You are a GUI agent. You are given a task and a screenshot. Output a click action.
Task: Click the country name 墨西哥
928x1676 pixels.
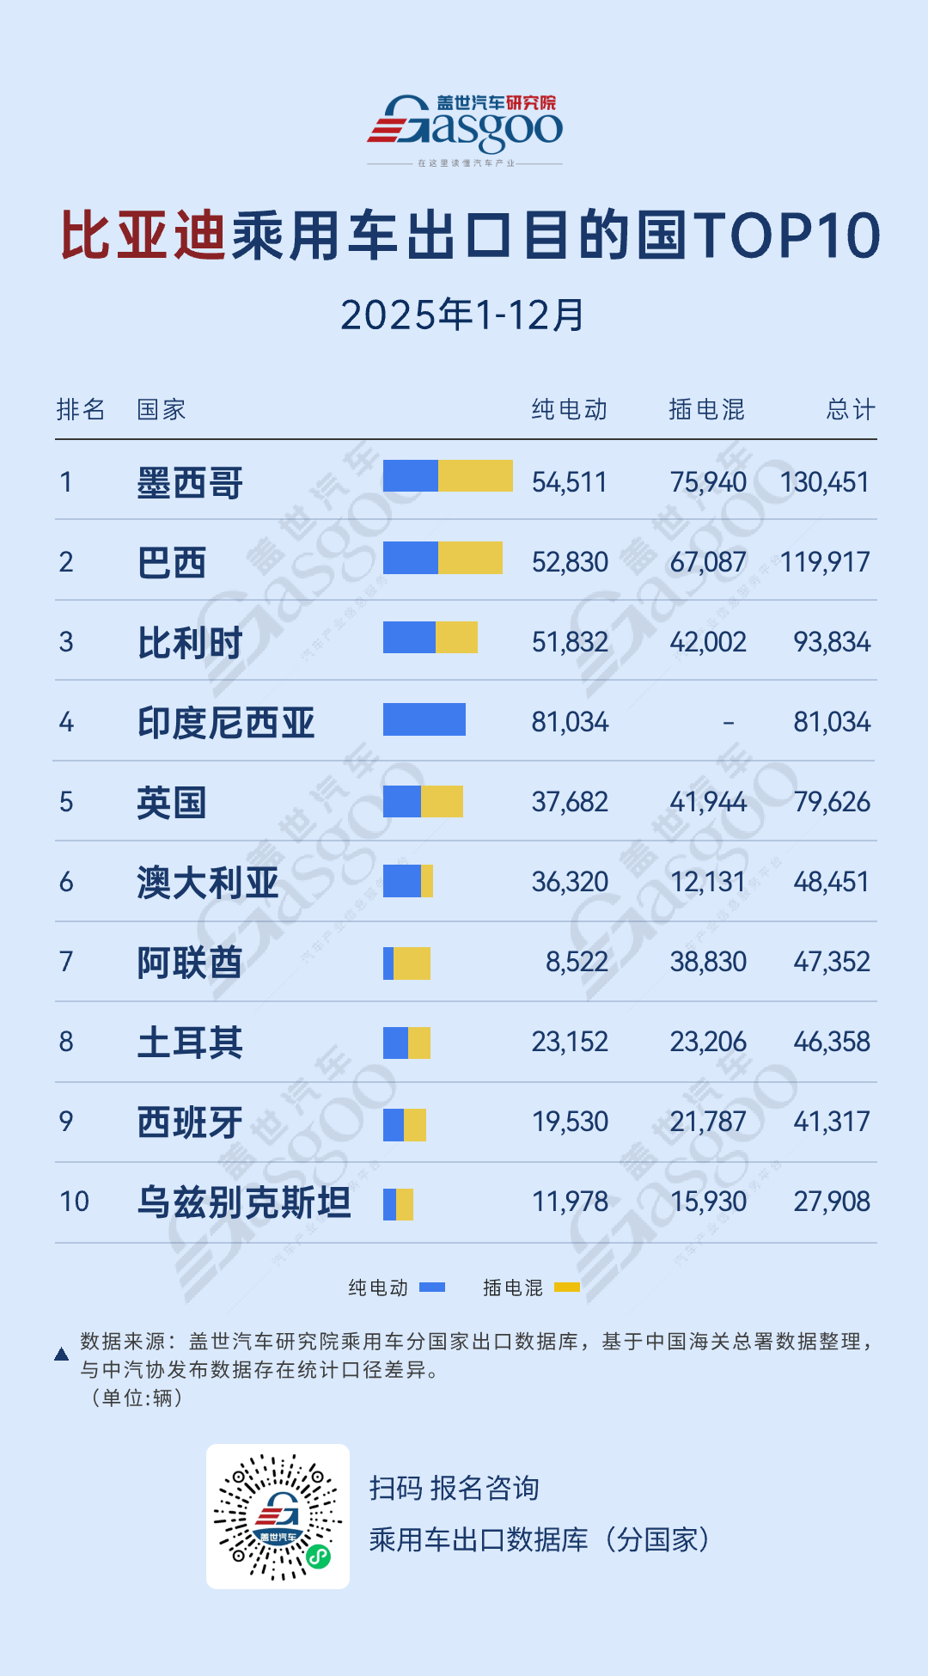pyautogui.click(x=190, y=482)
